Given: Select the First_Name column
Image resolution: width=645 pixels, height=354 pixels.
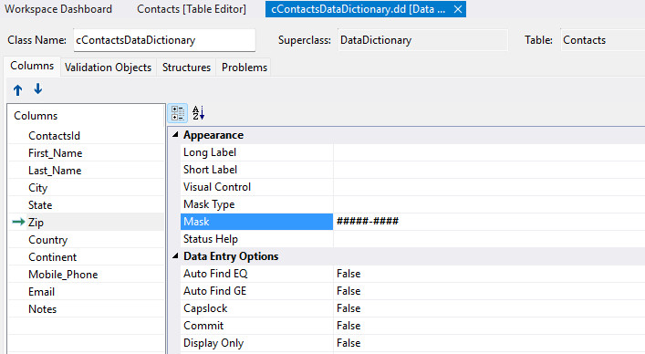Looking at the screenshot, I should (x=86, y=153).
